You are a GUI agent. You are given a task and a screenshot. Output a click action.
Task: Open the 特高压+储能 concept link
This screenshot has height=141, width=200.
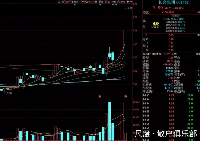177,19
